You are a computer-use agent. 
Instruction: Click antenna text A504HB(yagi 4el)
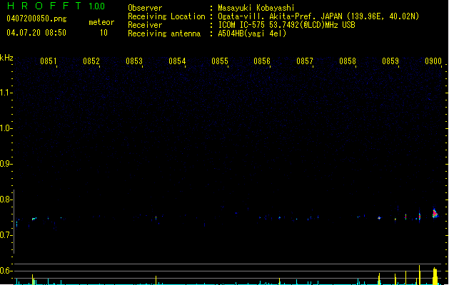(252, 33)
